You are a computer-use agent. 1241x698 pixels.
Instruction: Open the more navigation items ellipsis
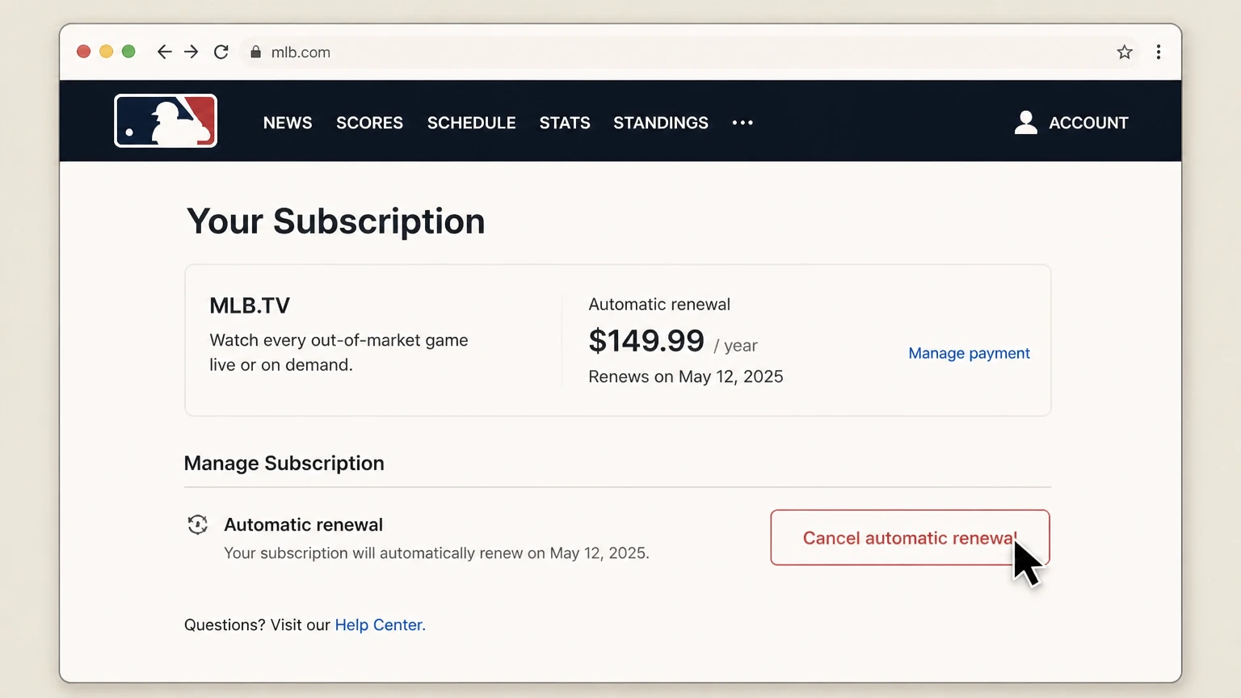point(742,123)
